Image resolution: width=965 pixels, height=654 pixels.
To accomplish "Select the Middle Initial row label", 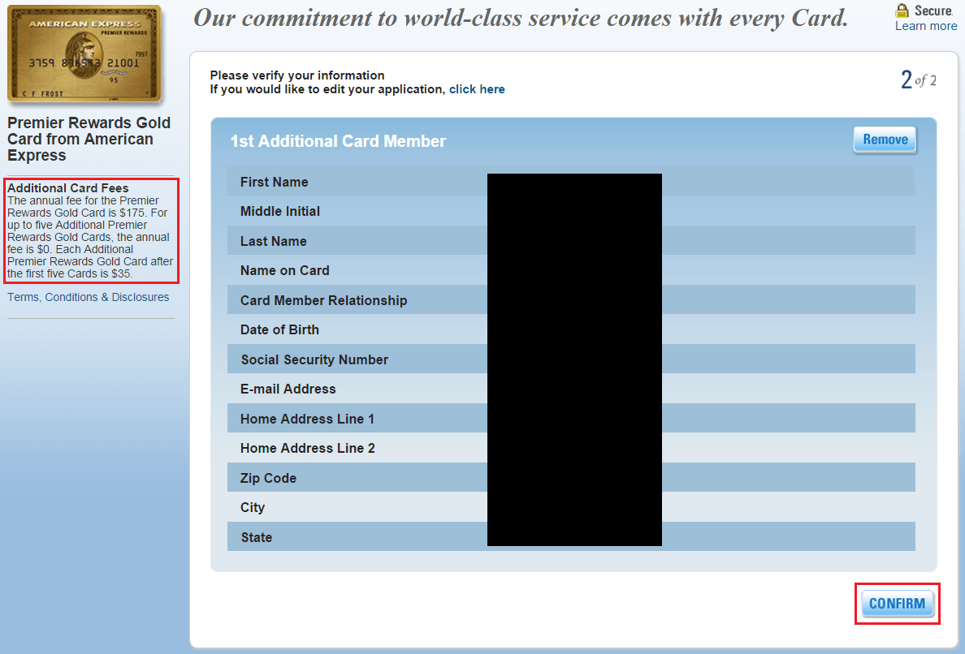I will pyautogui.click(x=280, y=212).
